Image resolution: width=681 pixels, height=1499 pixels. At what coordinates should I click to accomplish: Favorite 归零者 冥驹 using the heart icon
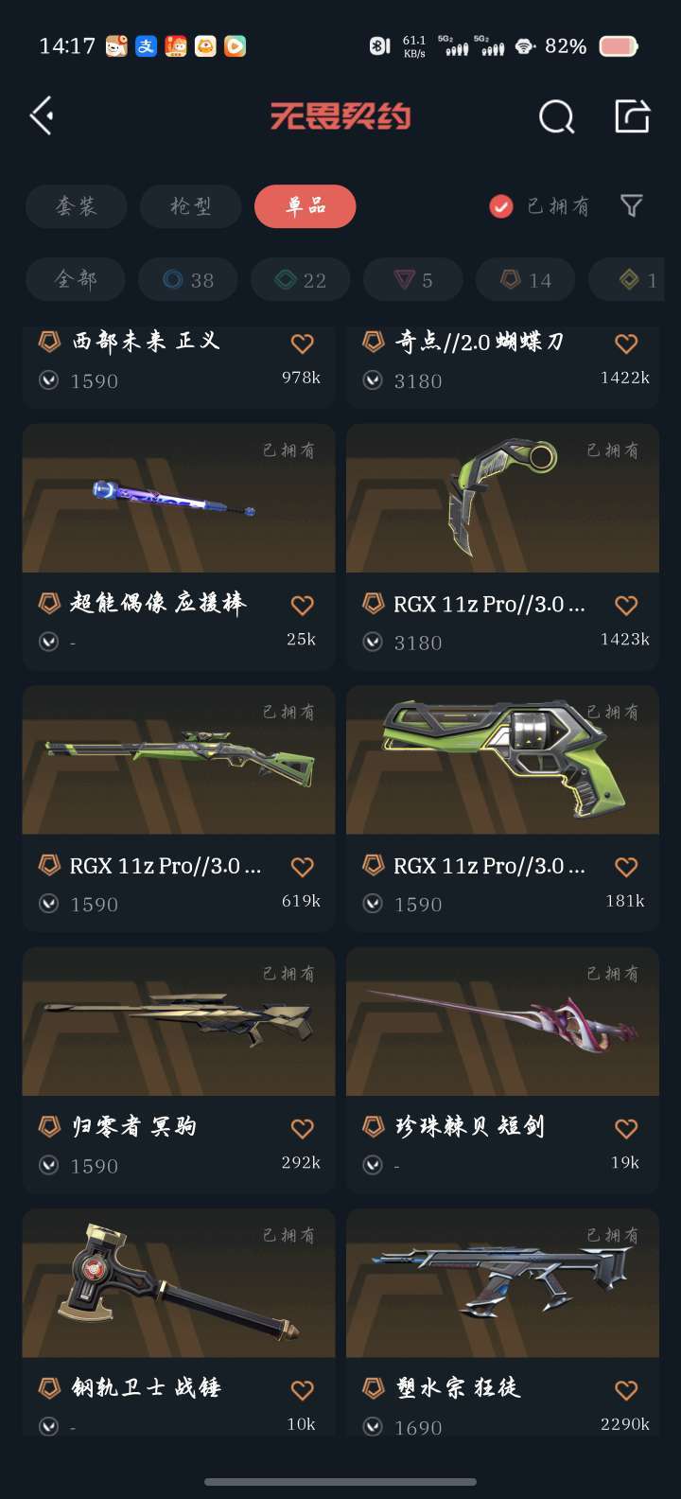click(302, 1128)
